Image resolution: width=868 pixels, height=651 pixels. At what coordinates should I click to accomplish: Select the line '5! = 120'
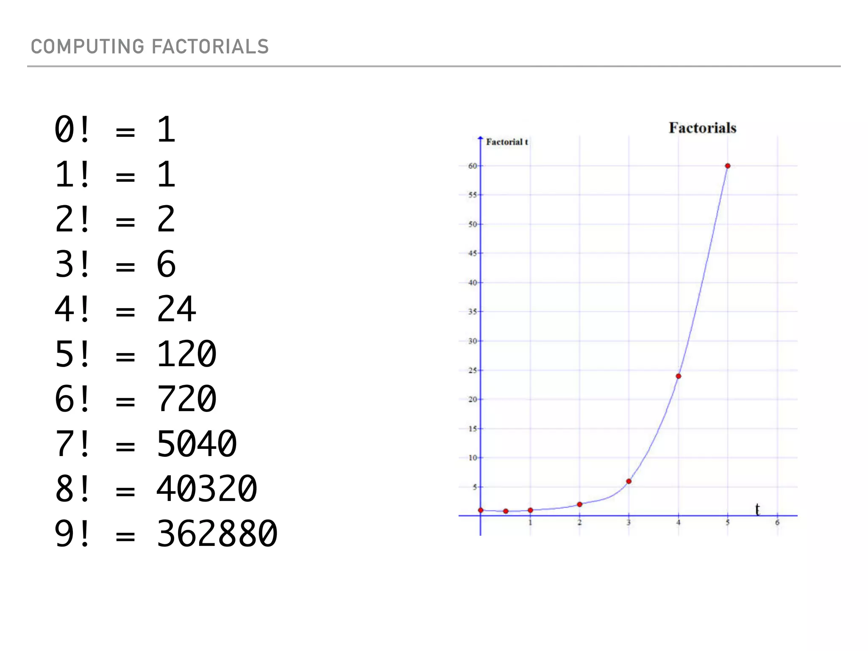click(x=136, y=354)
